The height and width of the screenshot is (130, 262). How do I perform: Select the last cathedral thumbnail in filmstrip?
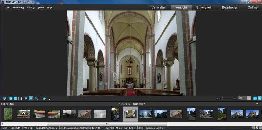(x=252, y=114)
